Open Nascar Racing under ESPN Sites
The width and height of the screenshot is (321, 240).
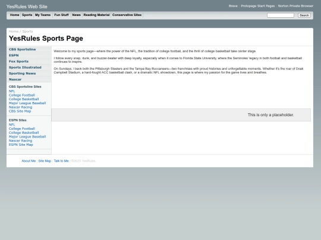pyautogui.click(x=20, y=140)
